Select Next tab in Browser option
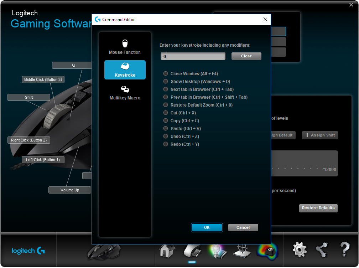 tap(198, 89)
